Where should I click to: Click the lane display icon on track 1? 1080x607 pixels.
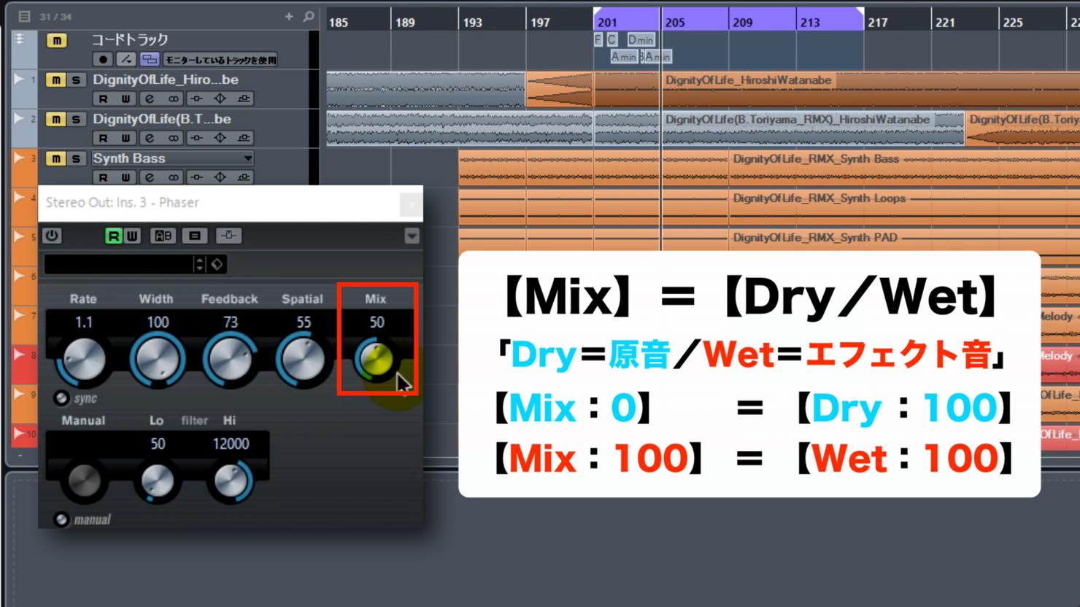[244, 98]
